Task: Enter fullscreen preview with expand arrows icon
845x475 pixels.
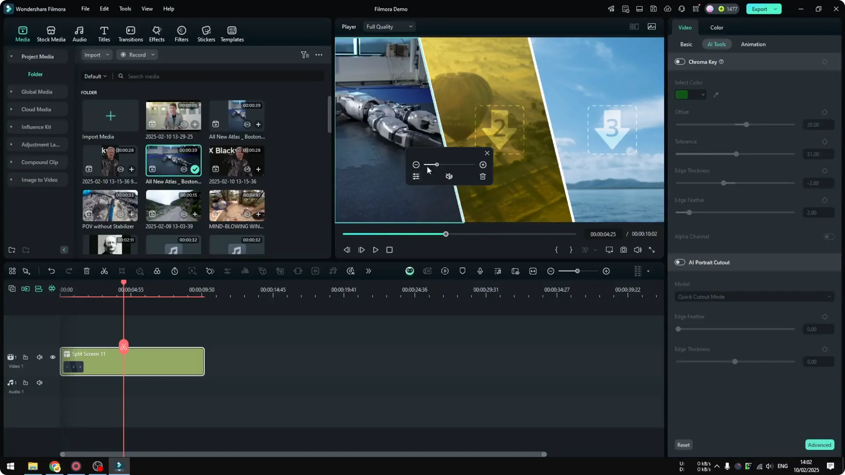Action: 652,250
